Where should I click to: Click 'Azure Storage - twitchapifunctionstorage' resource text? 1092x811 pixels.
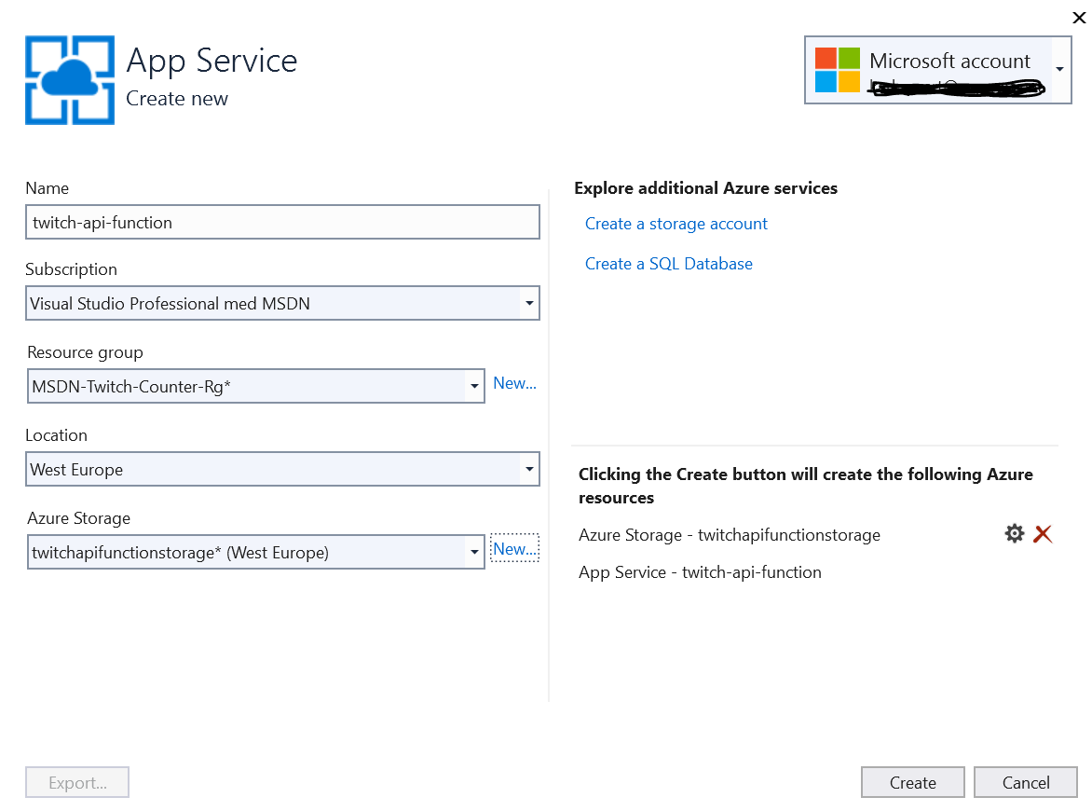[x=730, y=534]
